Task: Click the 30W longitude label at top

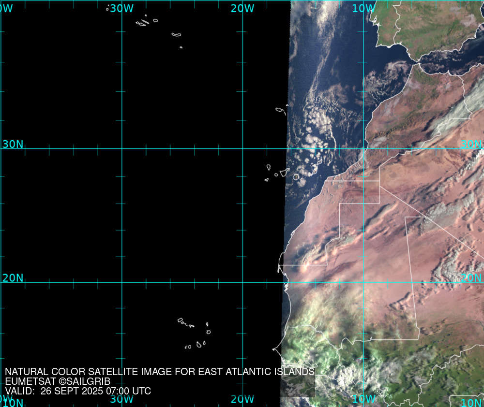Action: pyautogui.click(x=121, y=8)
